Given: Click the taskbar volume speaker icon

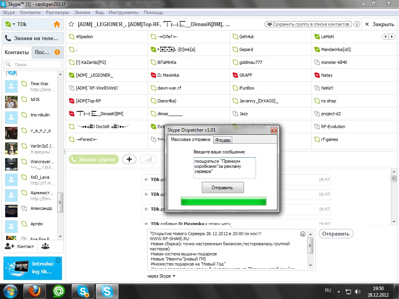Looking at the screenshot, I should click(x=358, y=292).
